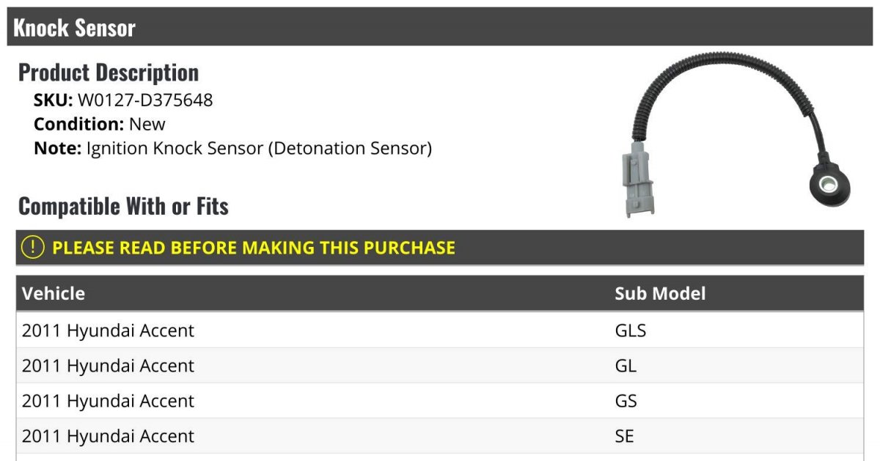Click the GS sub model cell
880x461 pixels.
coord(626,401)
